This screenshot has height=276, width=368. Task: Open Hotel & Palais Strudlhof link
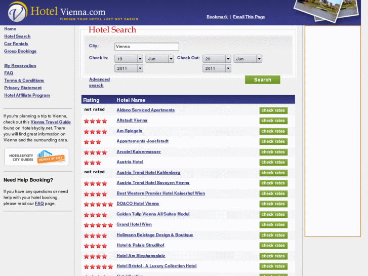(141, 245)
